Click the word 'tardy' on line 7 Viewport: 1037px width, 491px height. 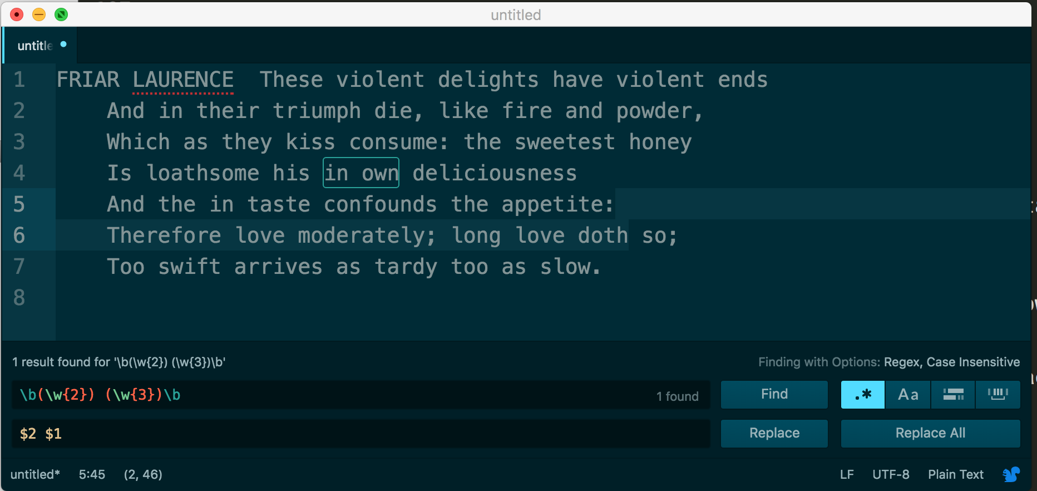pyautogui.click(x=406, y=267)
